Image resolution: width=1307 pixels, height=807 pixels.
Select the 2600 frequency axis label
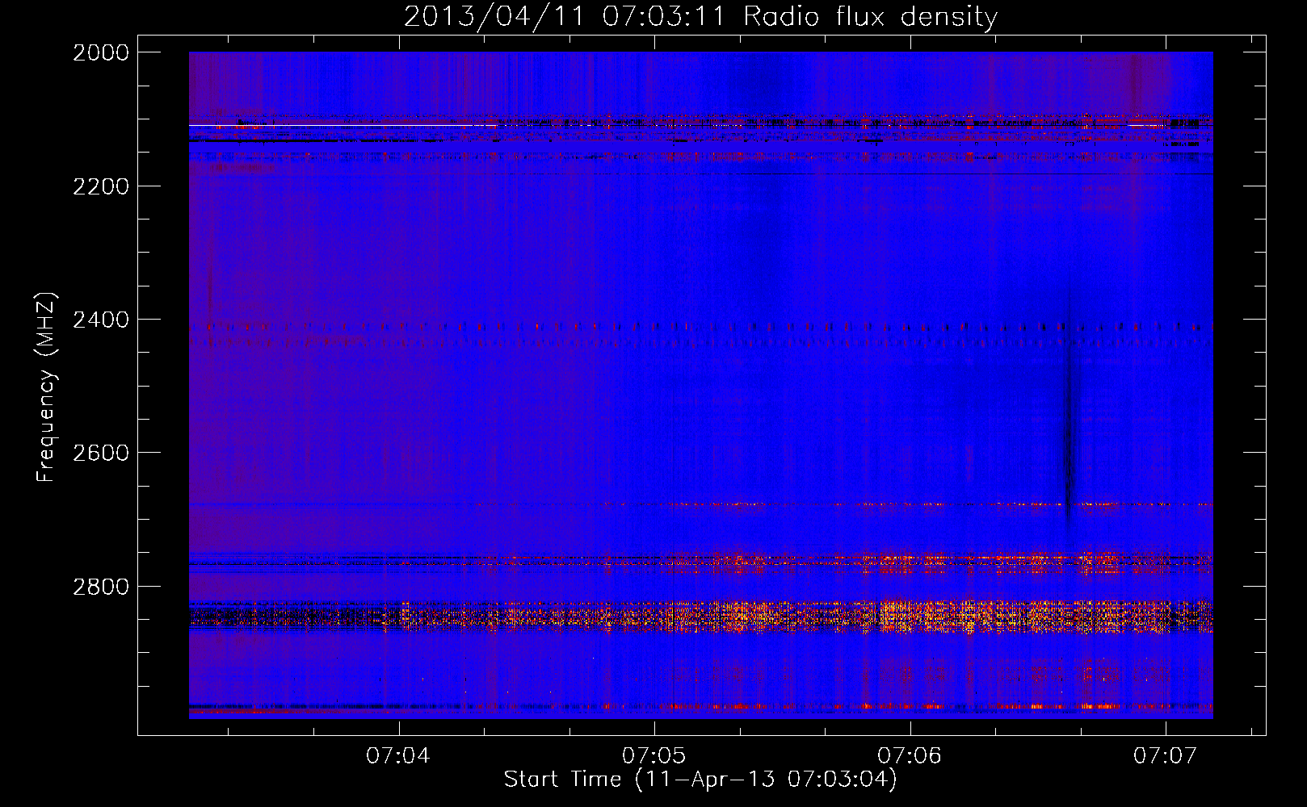pyautogui.click(x=101, y=453)
